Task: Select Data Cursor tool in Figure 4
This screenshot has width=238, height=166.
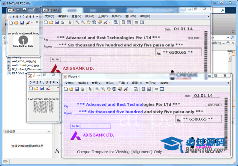Action: (x=120, y=89)
